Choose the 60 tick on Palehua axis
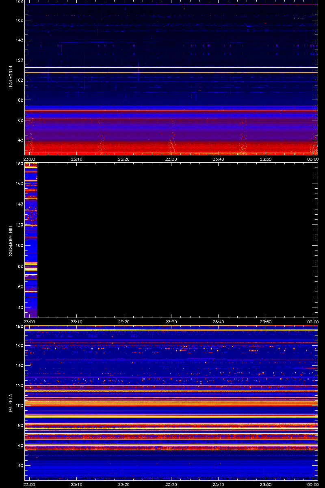The height and width of the screenshot is (488, 325). [x=20, y=445]
